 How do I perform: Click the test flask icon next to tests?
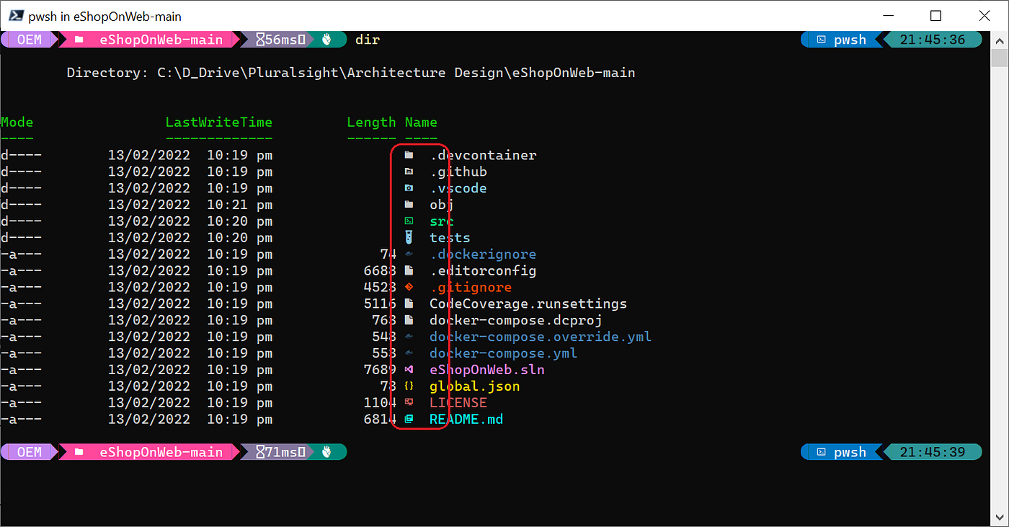pos(409,237)
